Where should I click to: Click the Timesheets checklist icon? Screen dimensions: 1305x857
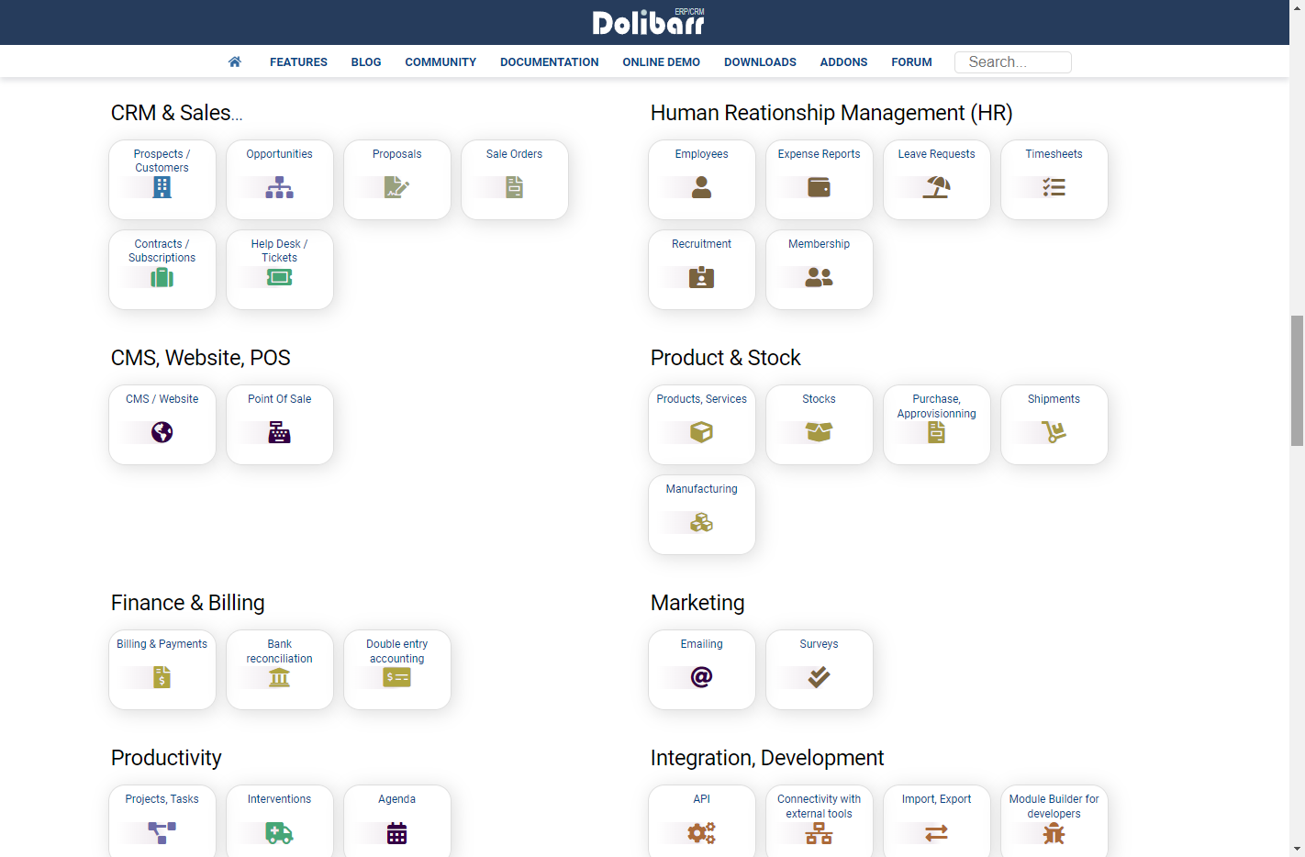1054,187
